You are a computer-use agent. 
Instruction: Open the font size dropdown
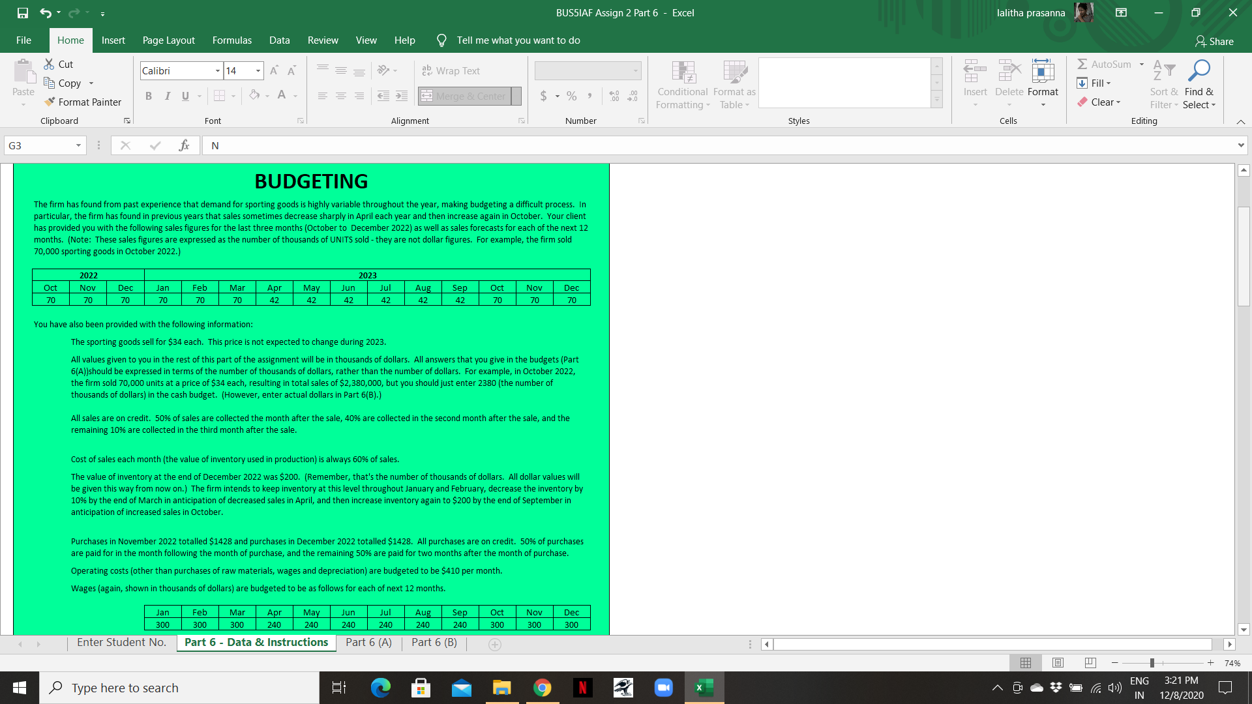(257, 70)
